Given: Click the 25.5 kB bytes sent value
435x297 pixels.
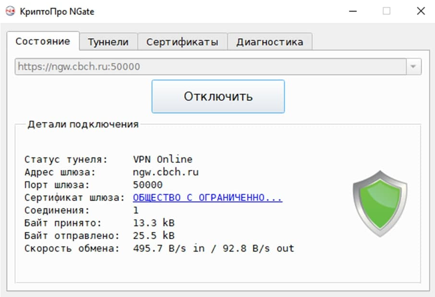Looking at the screenshot, I should tap(153, 236).
